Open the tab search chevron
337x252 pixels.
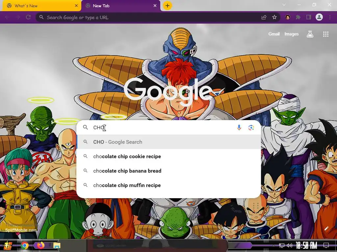[284, 5]
